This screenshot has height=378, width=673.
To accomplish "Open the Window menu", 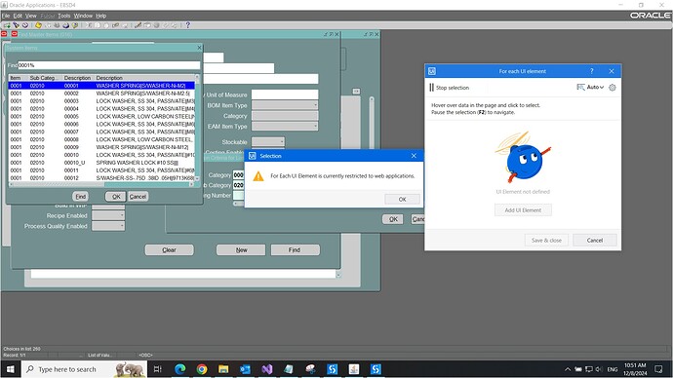I will tap(83, 16).
